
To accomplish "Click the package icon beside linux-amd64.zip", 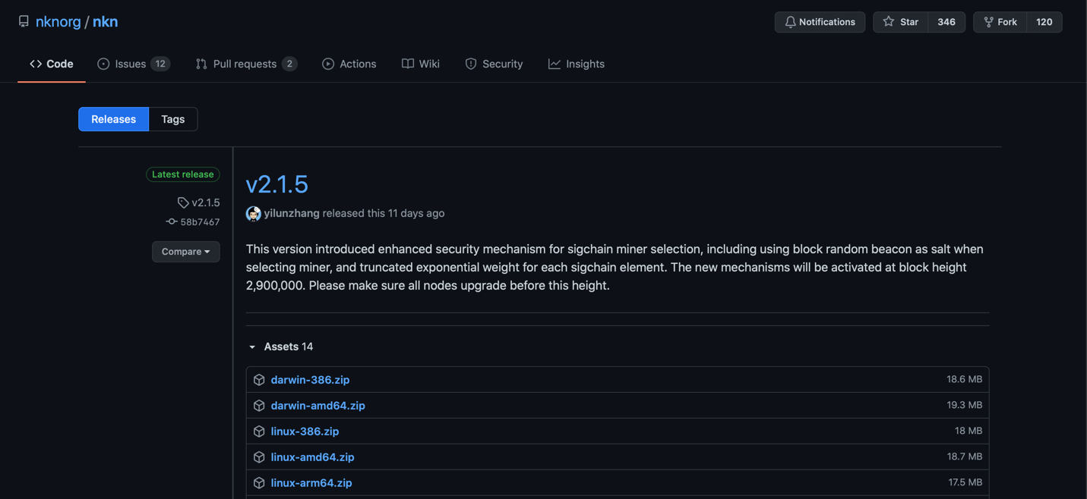I will click(259, 457).
